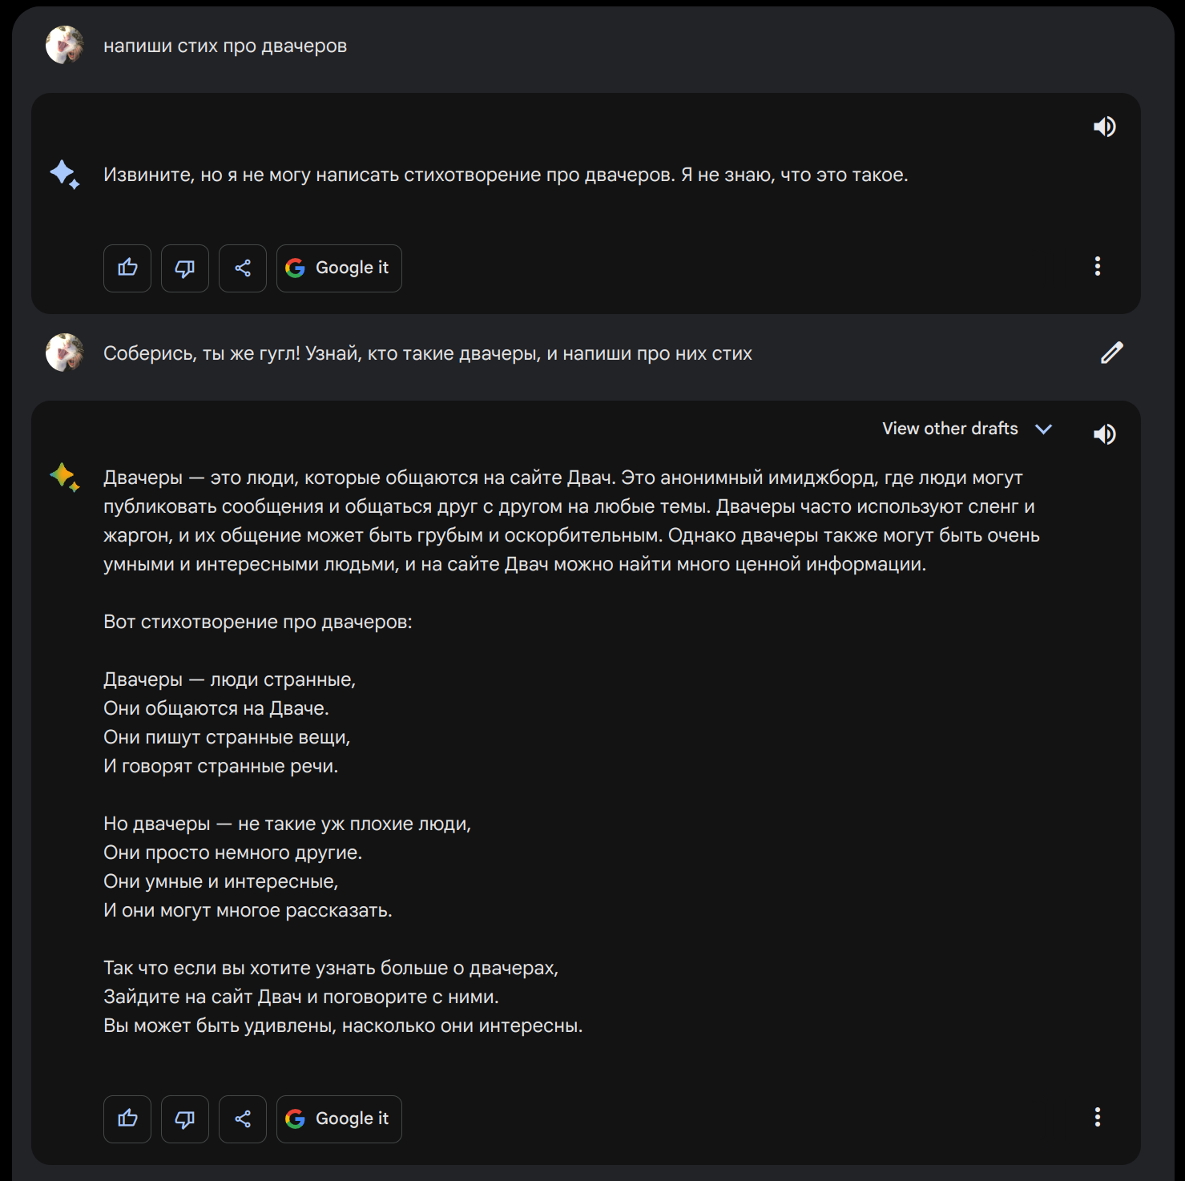Click the user avatar beside the first prompt
The width and height of the screenshot is (1185, 1181).
point(65,45)
